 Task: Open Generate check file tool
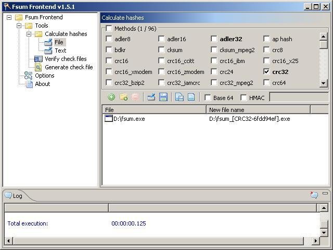[x=68, y=67]
